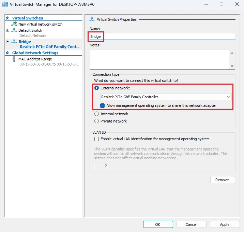Select the Bridge switch entry
244x232 pixels.
pyautogui.click(x=25, y=42)
